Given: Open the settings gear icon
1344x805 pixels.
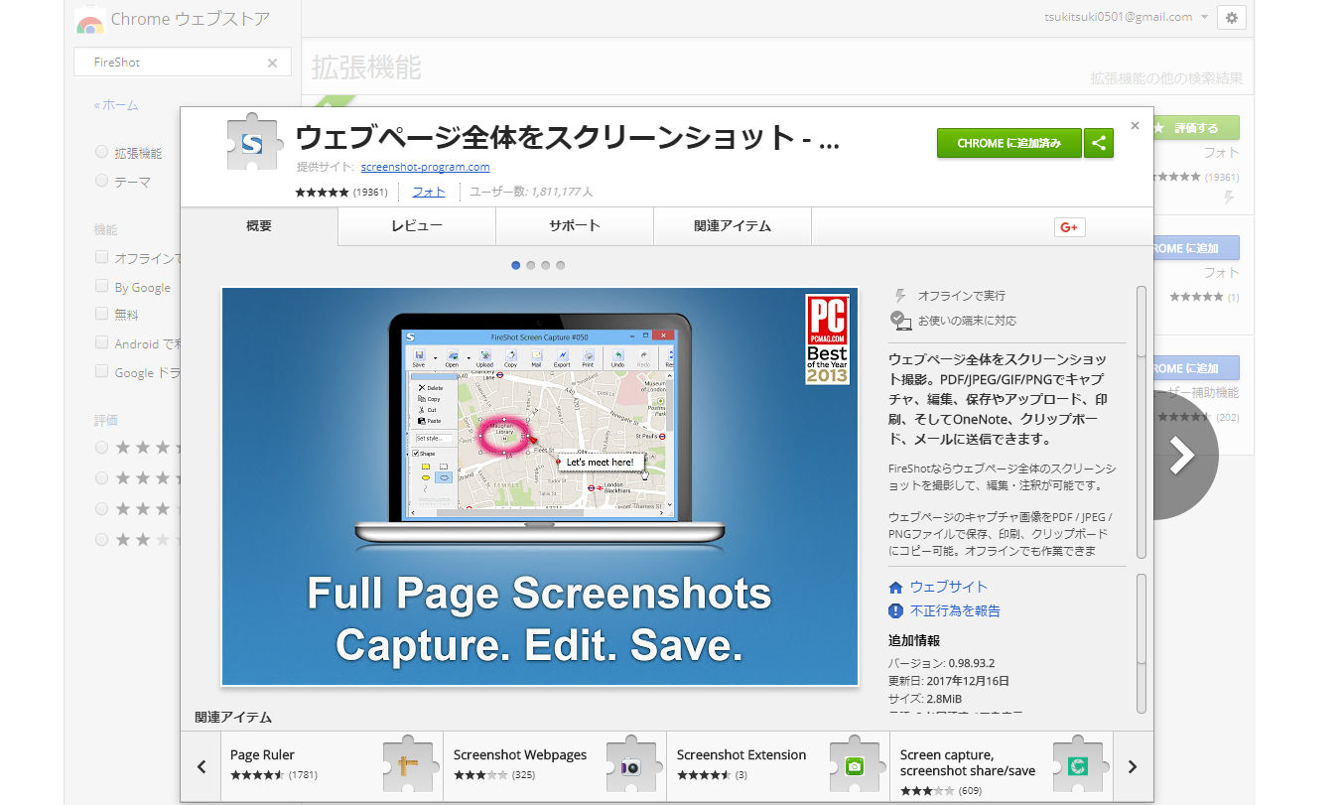Looking at the screenshot, I should coord(1231,17).
